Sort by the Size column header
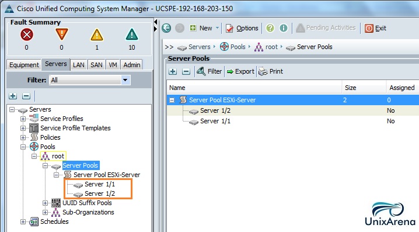 coord(364,88)
